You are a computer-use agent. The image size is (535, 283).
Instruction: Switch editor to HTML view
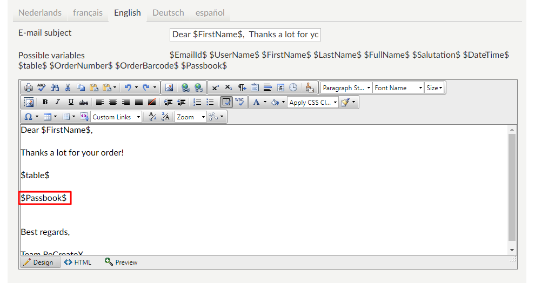point(78,262)
